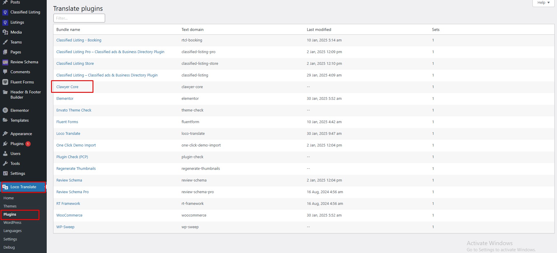
Task: Open the Classified Listing Store bundle
Action: pyautogui.click(x=75, y=64)
